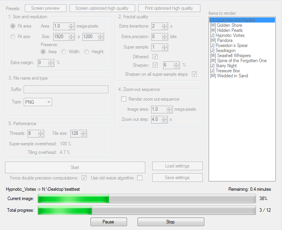Image resolution: width=282 pixels, height=230 pixels.
Task: Select the Width preserve option
Action: point(64,52)
